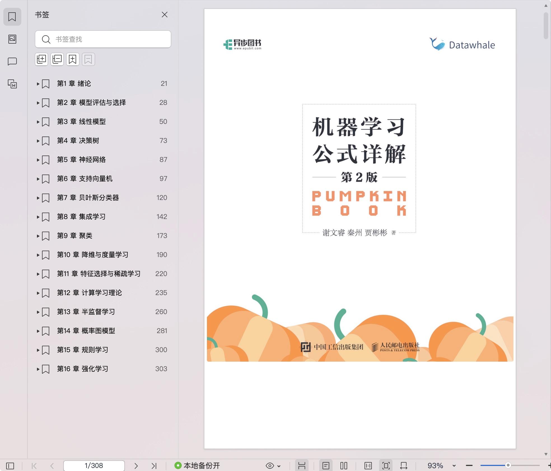This screenshot has width=551, height=471.
Task: Add a new bookmark icon
Action: pos(73,59)
